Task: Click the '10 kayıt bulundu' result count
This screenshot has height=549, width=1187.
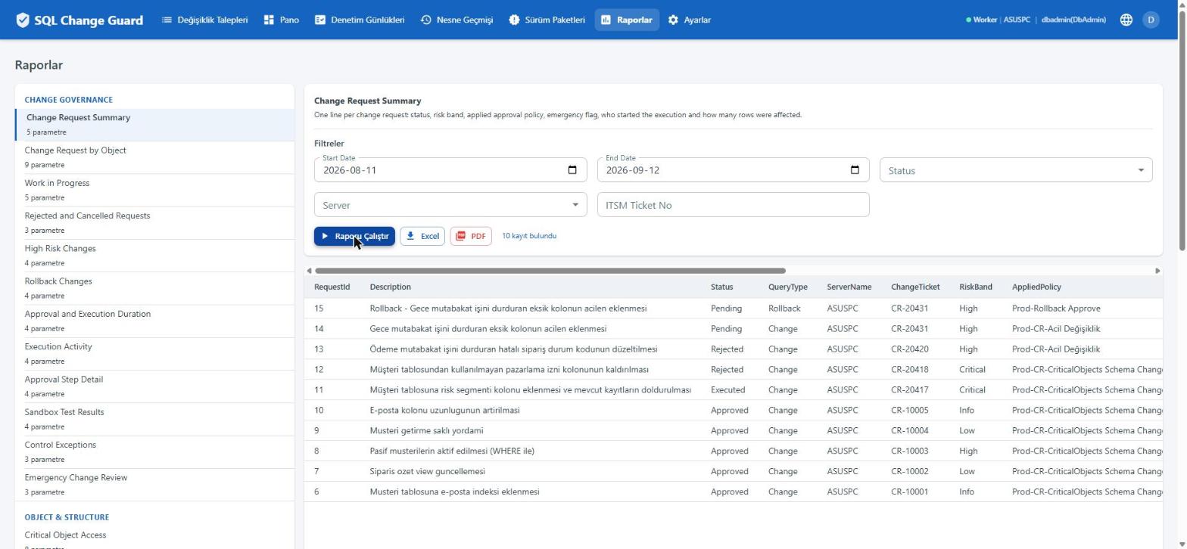Action: [x=529, y=236]
